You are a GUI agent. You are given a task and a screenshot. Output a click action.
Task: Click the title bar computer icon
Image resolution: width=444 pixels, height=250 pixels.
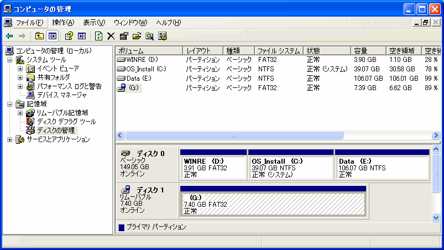[8, 9]
